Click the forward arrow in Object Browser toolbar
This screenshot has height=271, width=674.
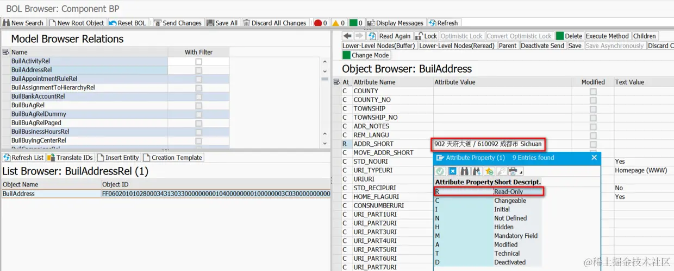[x=359, y=36]
